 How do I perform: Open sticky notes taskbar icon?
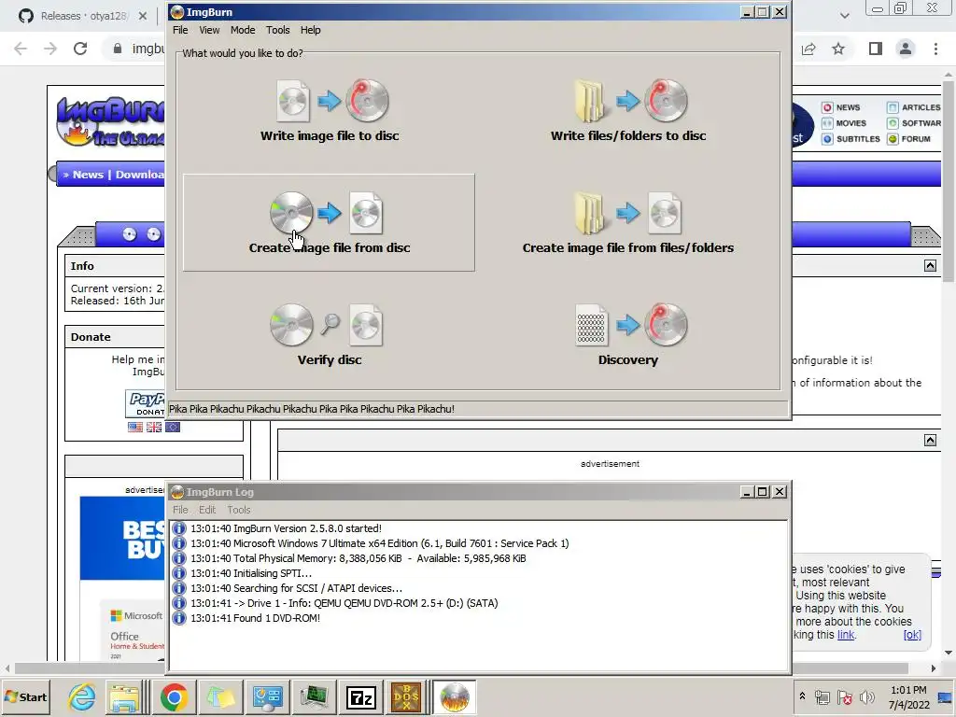220,696
